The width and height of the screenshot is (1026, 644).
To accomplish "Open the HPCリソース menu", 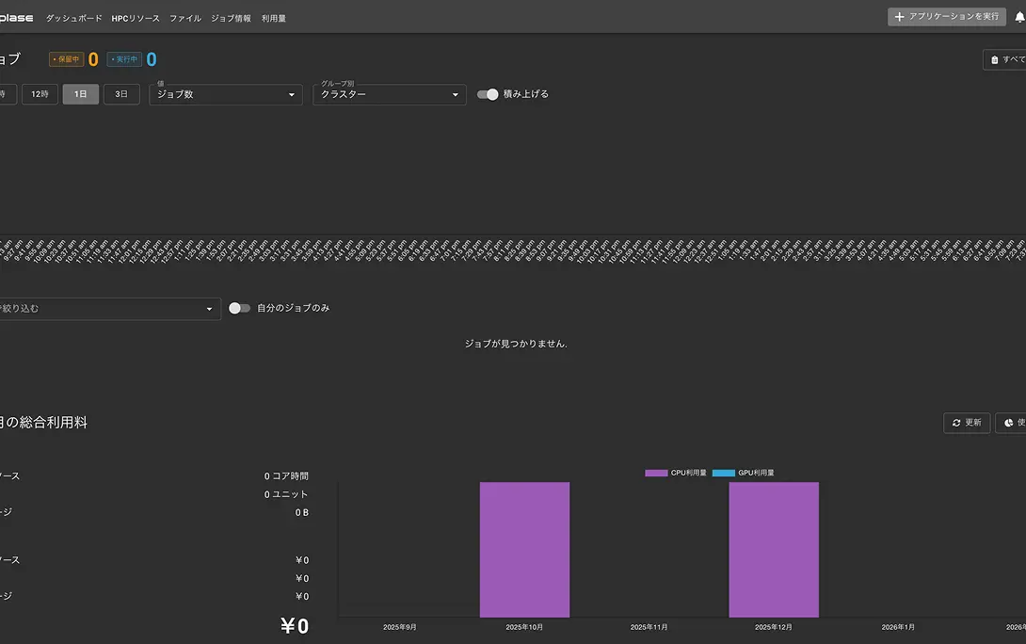I will pyautogui.click(x=136, y=18).
